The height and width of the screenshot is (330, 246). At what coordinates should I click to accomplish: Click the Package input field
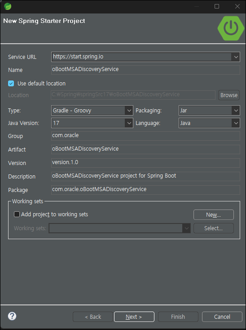click(145, 190)
